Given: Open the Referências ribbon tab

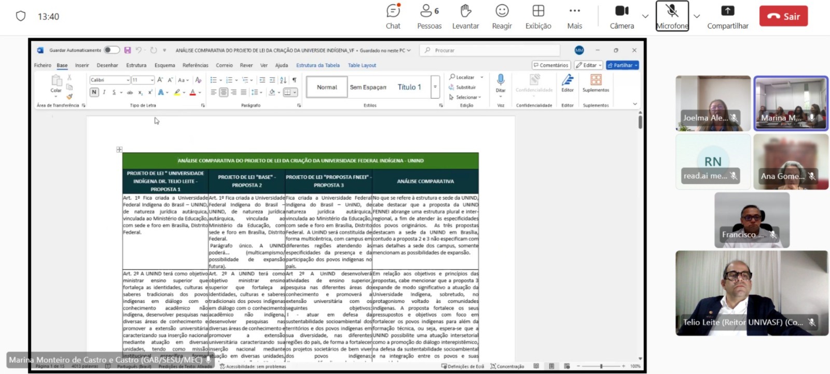Looking at the screenshot, I should 195,65.
